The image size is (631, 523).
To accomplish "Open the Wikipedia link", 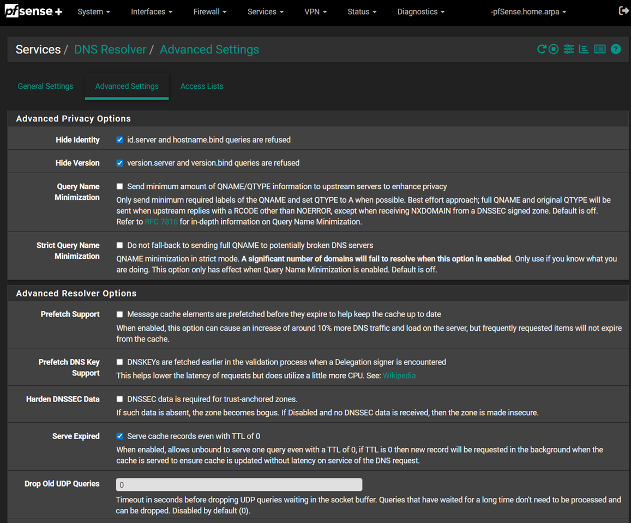I will point(399,375).
